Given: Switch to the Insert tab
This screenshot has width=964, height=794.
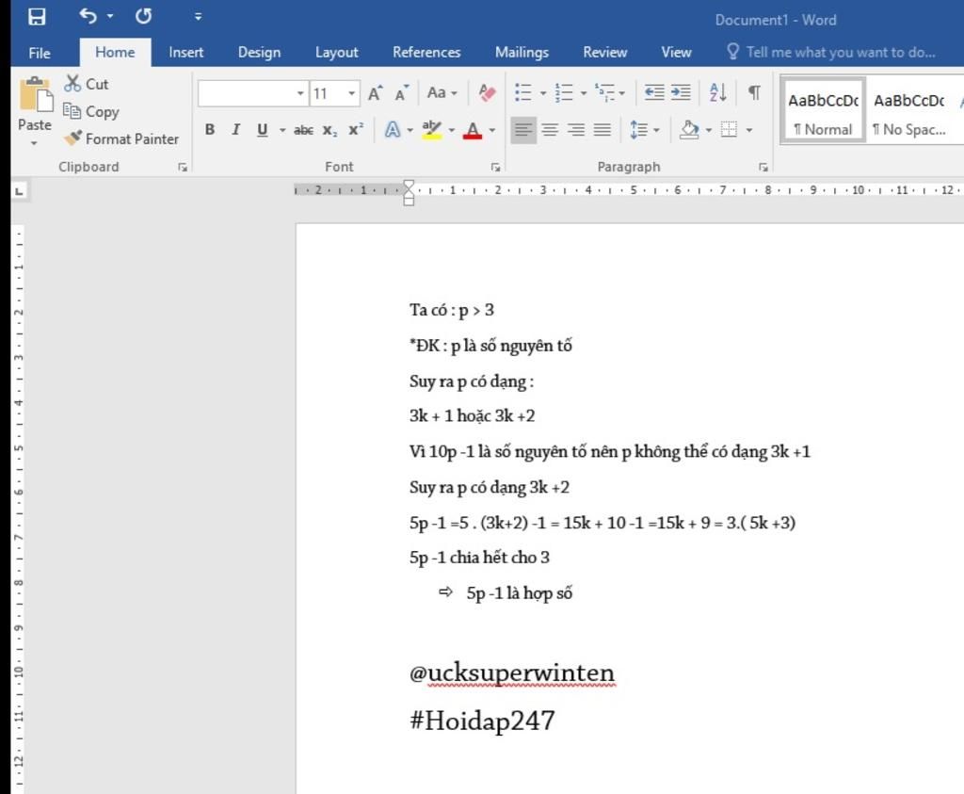Looking at the screenshot, I should click(185, 53).
